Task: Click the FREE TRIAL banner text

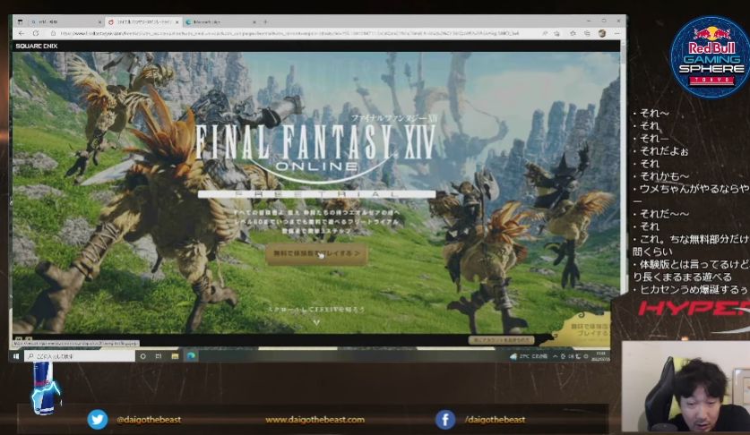Action: click(316, 194)
